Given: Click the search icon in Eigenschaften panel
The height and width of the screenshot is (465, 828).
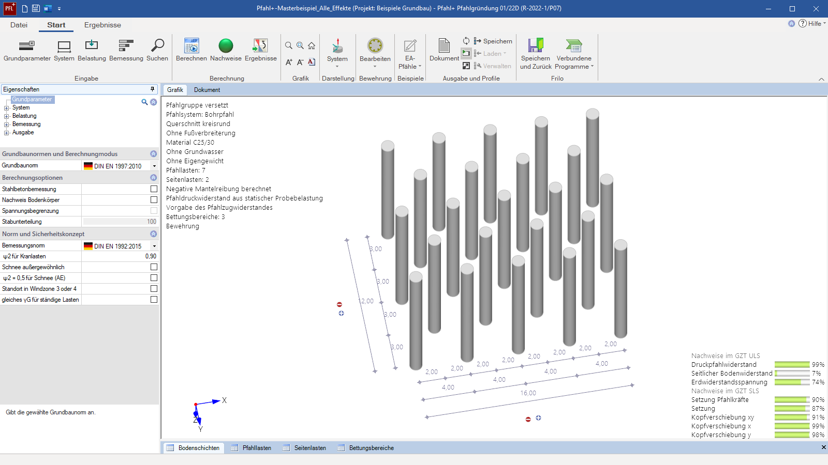Looking at the screenshot, I should point(144,102).
